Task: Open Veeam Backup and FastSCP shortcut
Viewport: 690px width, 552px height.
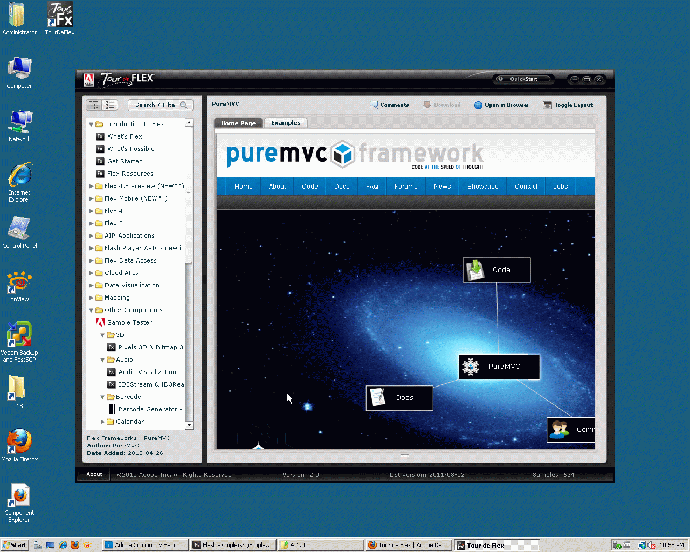Action: (19, 342)
